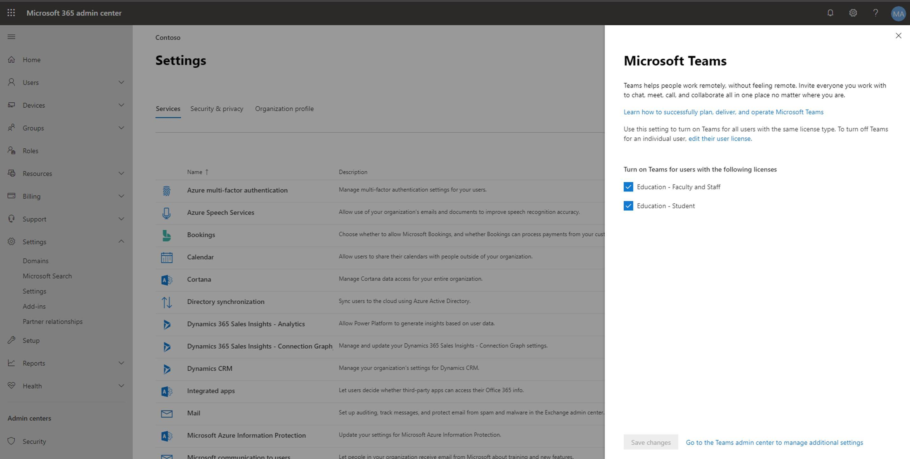Switch to Organization profile tab
The height and width of the screenshot is (459, 910).
tap(284, 108)
